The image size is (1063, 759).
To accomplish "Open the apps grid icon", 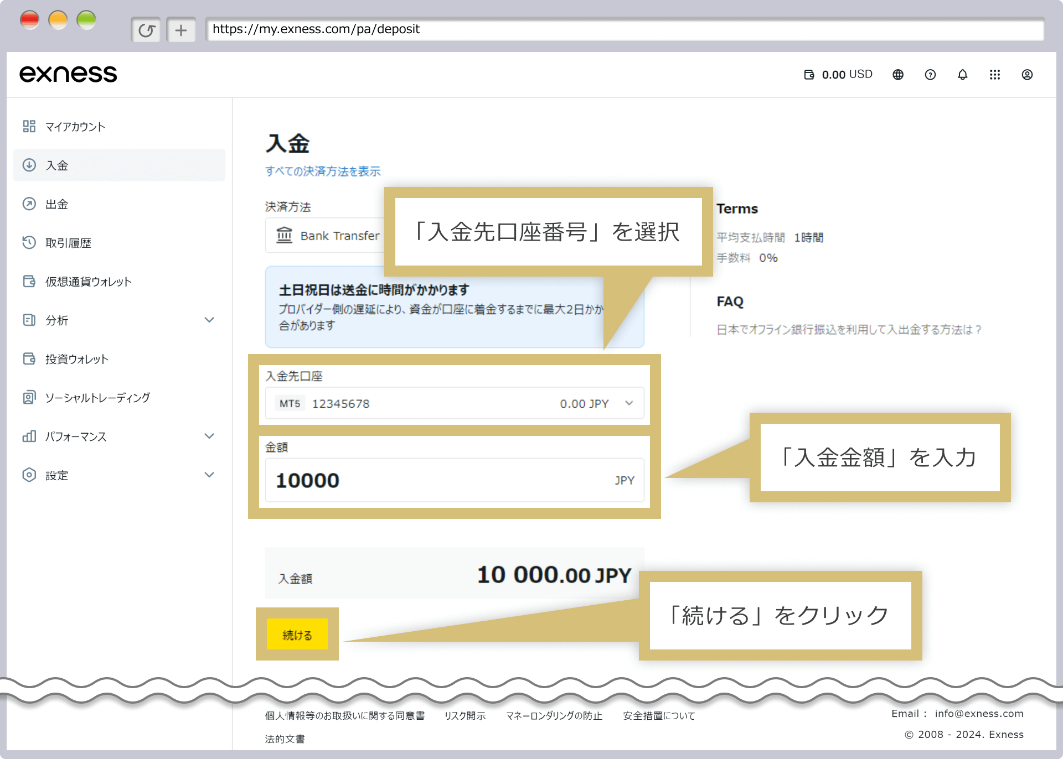I will [x=995, y=75].
